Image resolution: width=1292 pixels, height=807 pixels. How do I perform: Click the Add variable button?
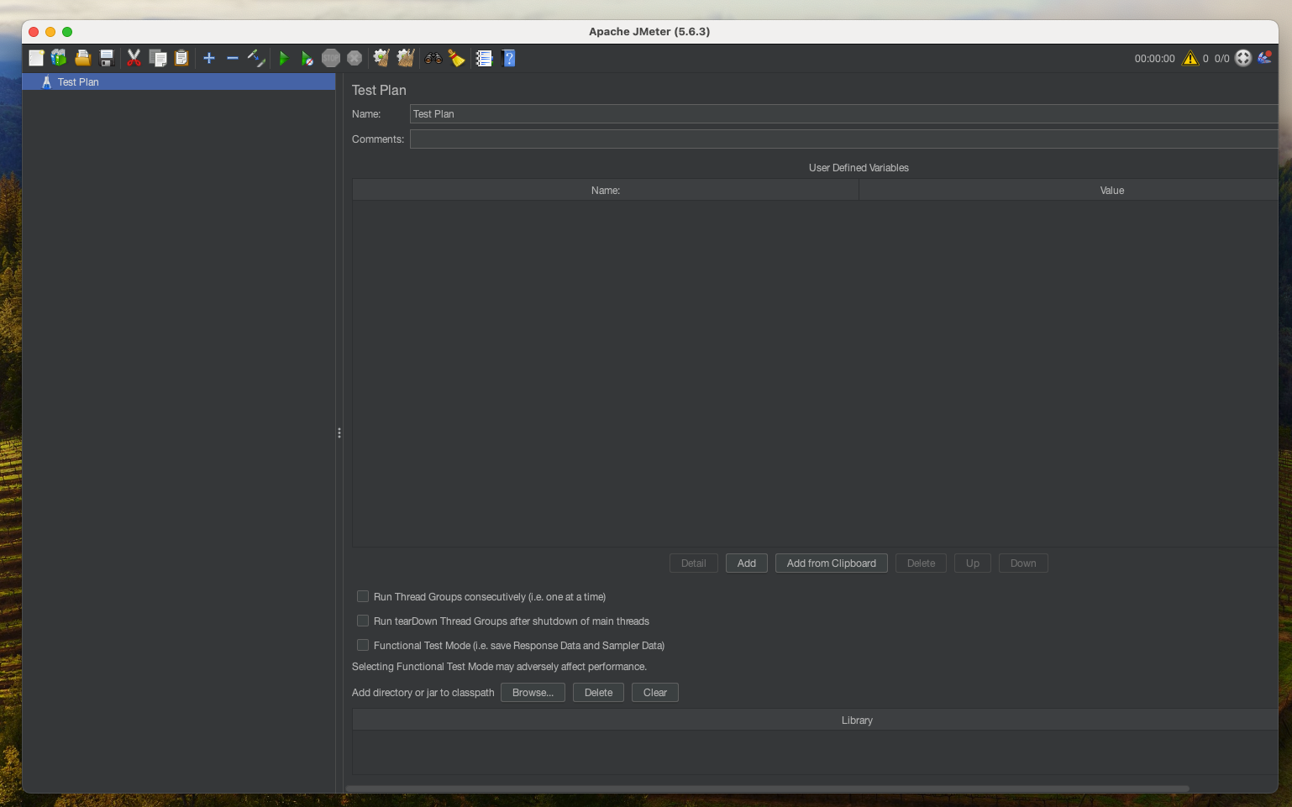[x=747, y=563]
